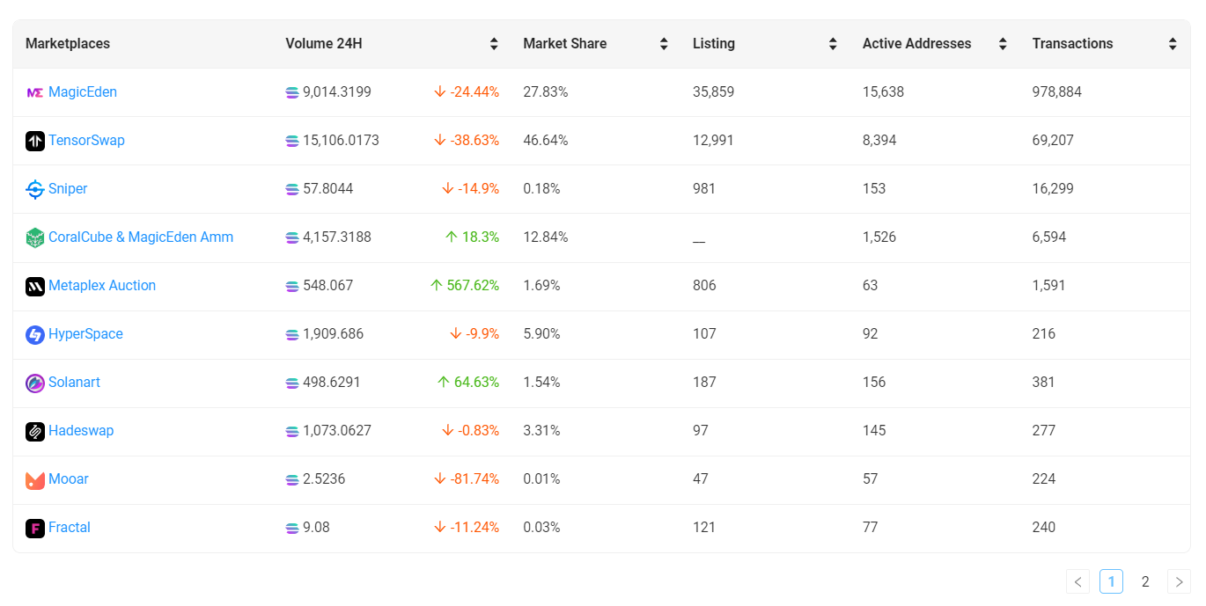Click the 69,207 transactions value
Viewport: 1206px width, 606px height.
(1053, 141)
